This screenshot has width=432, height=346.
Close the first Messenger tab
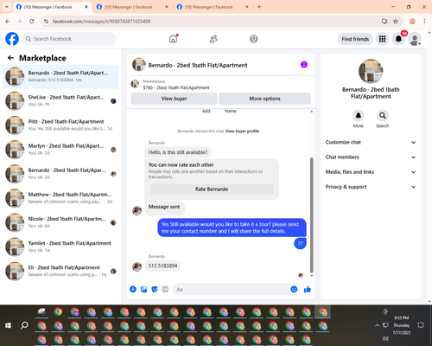(x=86, y=7)
